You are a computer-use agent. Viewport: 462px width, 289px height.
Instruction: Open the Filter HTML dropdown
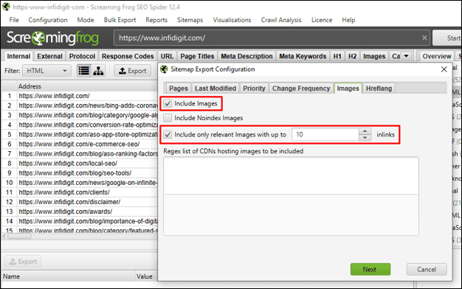click(46, 71)
